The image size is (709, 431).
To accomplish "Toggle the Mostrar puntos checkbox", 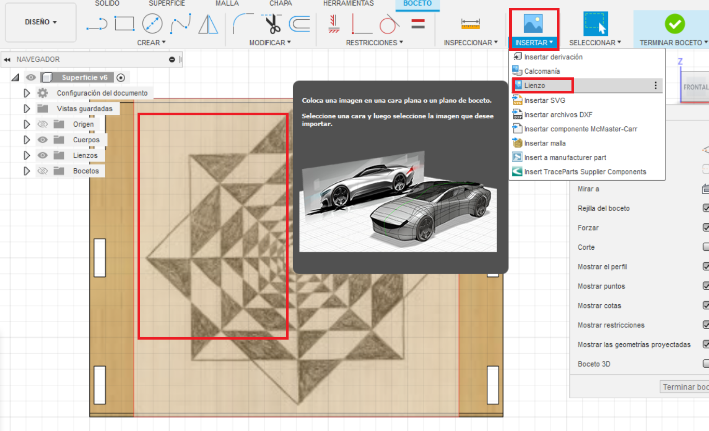I will 706,286.
